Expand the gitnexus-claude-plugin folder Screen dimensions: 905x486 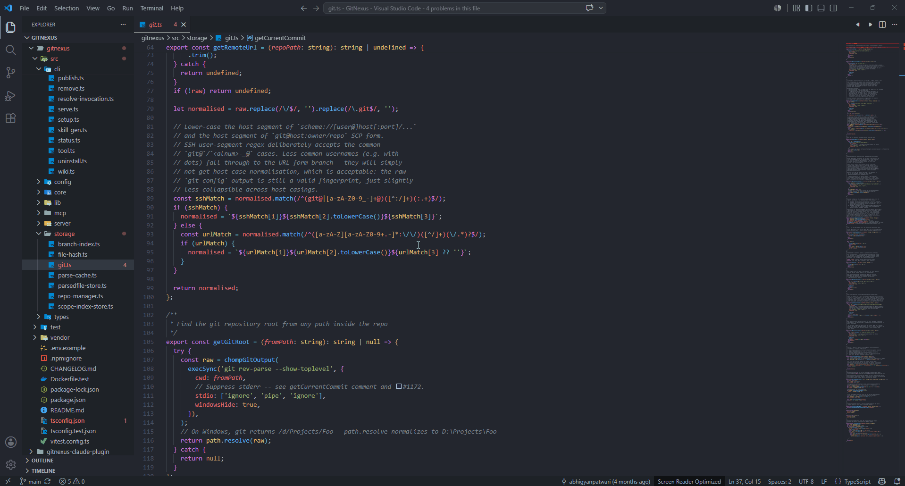pos(78,452)
